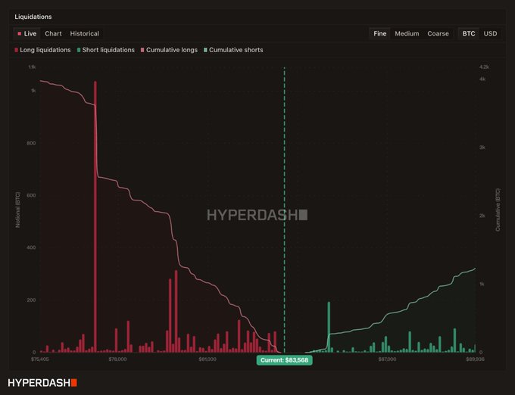Click the Long liquidations red legend square
This screenshot has height=395, width=515.
[17, 50]
